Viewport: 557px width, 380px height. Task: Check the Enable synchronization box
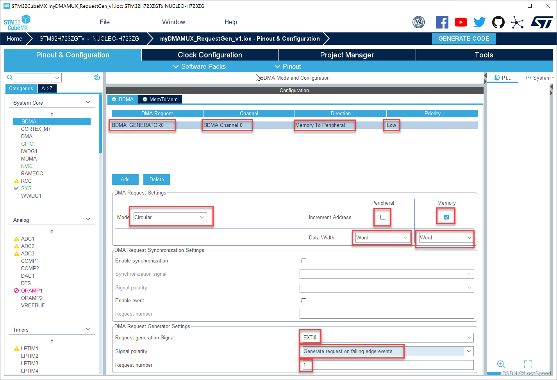[x=304, y=261]
